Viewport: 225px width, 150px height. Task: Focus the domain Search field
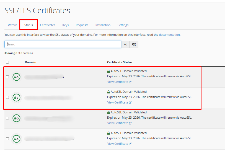point(63,44)
